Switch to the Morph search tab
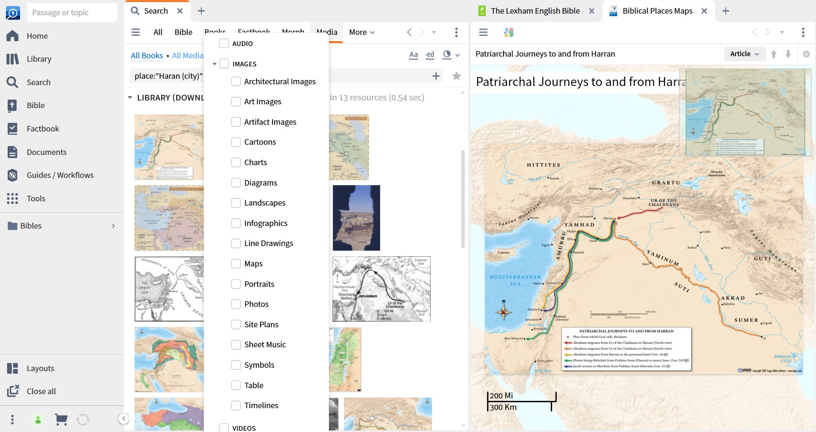816x432 pixels. (293, 32)
